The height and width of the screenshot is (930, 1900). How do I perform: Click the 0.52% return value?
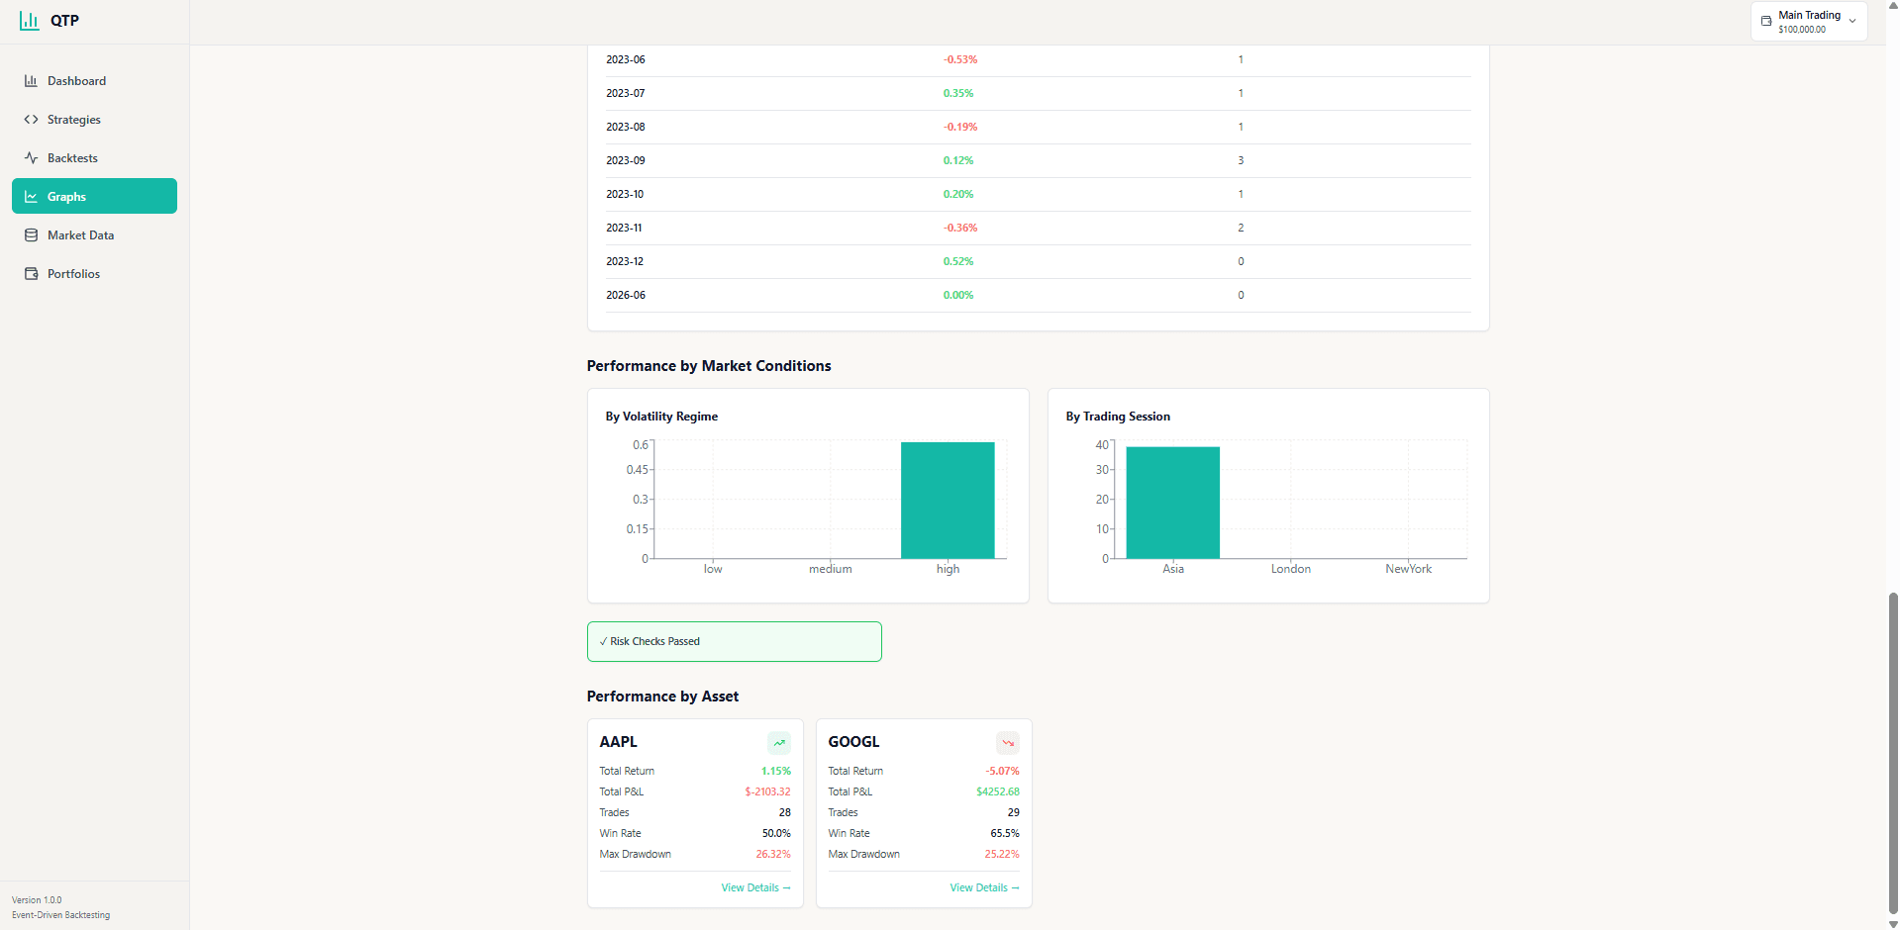pos(958,261)
